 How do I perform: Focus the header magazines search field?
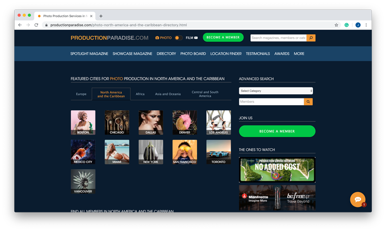[278, 38]
